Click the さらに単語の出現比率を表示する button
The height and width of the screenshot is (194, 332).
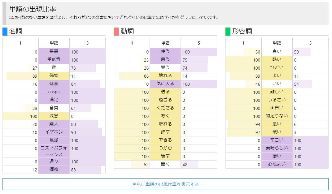(165, 184)
